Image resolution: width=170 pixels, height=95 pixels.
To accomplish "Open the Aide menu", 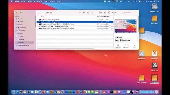I will (58, 1).
